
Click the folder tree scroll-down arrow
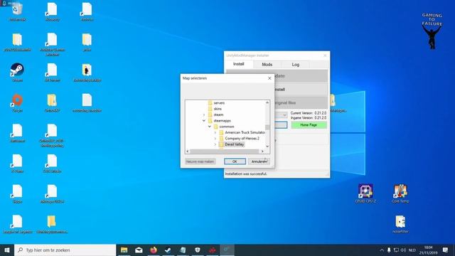click(x=267, y=146)
